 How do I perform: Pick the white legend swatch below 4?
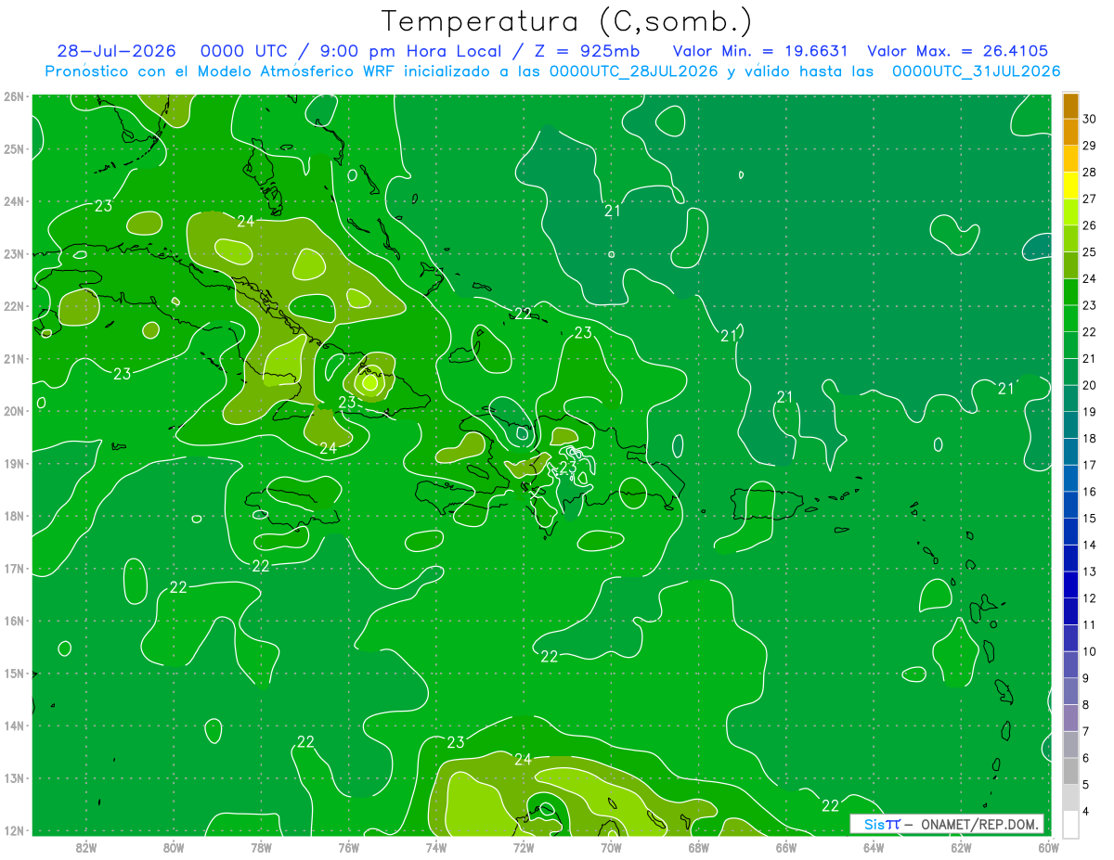coord(1070,824)
